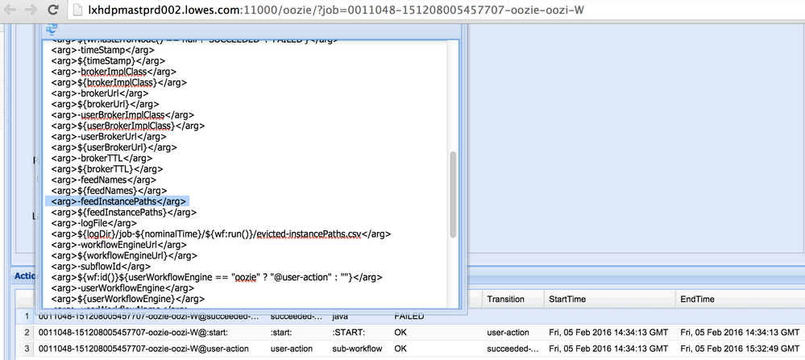Click the ${feedNames} arg line
Image resolution: width=805 pixels, height=360 pixels.
click(x=108, y=190)
